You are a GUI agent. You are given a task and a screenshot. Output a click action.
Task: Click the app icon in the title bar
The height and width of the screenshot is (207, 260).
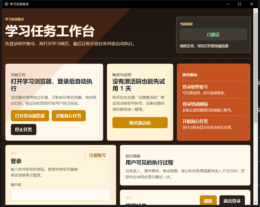coord(6,4)
